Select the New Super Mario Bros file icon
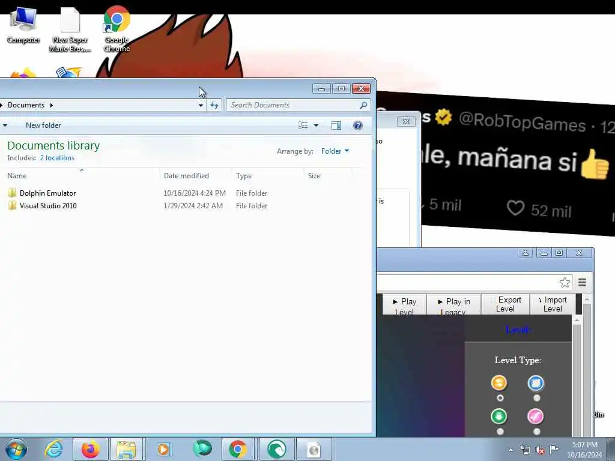 [x=70, y=29]
